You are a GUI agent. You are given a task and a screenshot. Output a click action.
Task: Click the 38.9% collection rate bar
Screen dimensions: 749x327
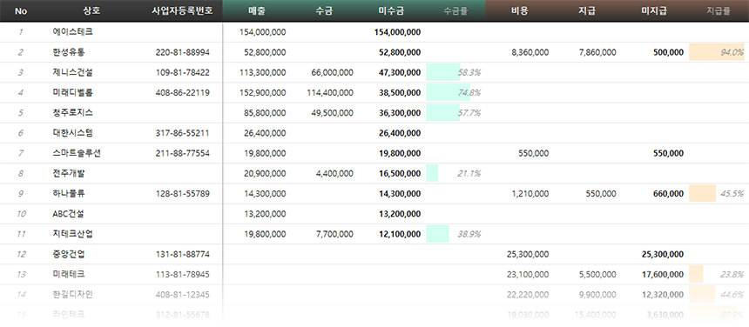[437, 234]
